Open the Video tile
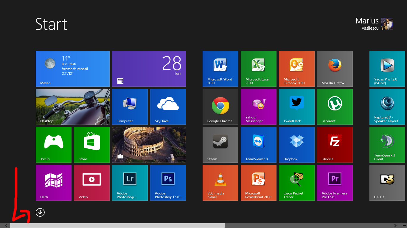This screenshot has width=407, height=228. point(92,183)
